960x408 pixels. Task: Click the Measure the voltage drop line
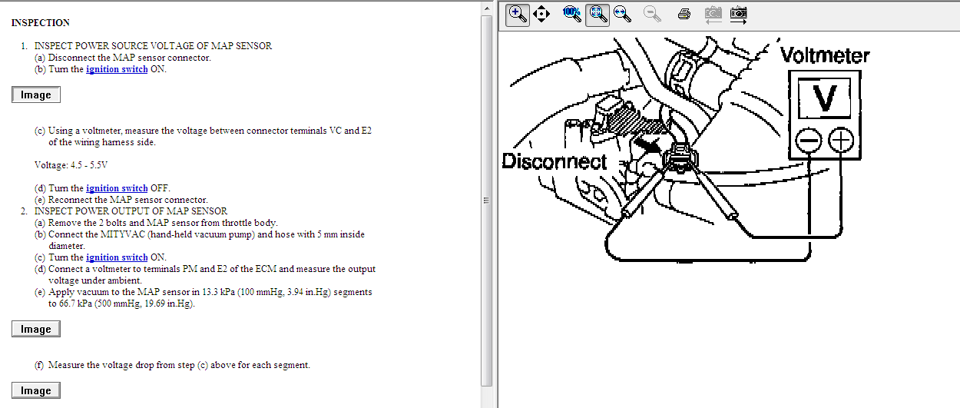coord(173,365)
